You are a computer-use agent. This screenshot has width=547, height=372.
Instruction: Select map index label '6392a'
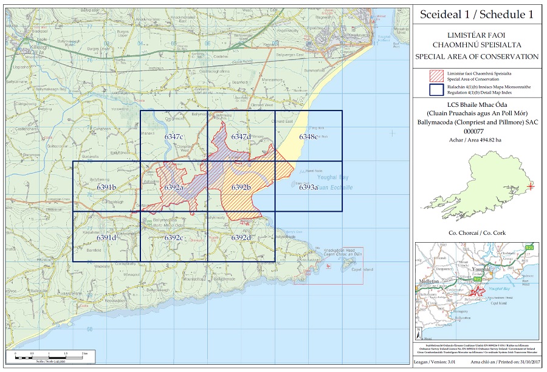(x=174, y=188)
